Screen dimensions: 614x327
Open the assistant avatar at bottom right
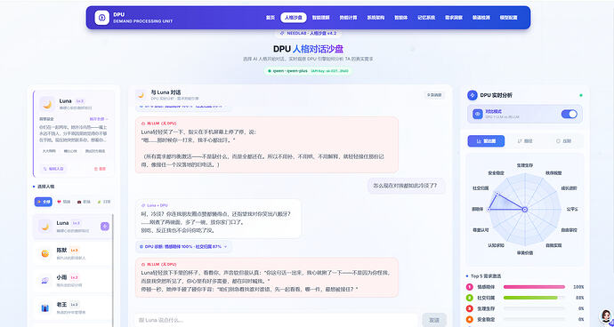(x=606, y=316)
